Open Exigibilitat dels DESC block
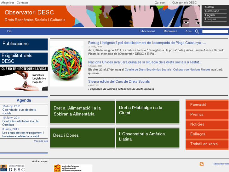 pyautogui.click(x=24, y=58)
